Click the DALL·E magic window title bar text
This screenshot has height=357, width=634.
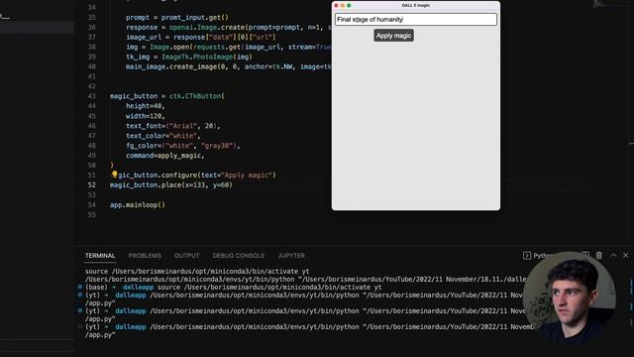coord(416,5)
